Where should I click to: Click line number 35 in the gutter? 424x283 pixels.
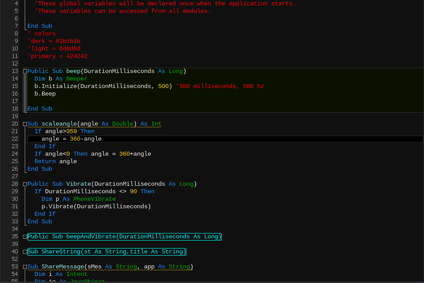(15, 237)
